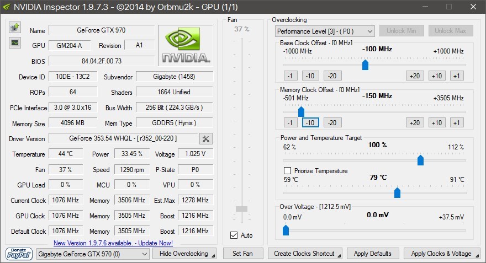Click the BIOS field 84.04.2F.00.73
This screenshot has height=263, width=486.
click(x=102, y=61)
